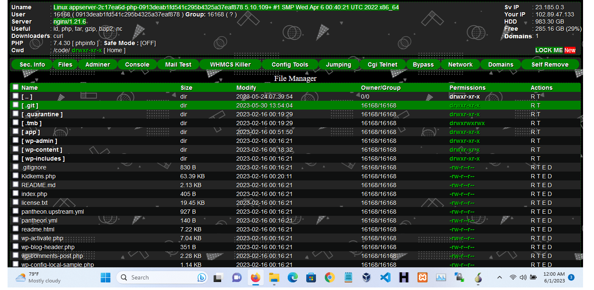Click the Bypass button
This screenshot has height=290, width=594.
point(423,64)
